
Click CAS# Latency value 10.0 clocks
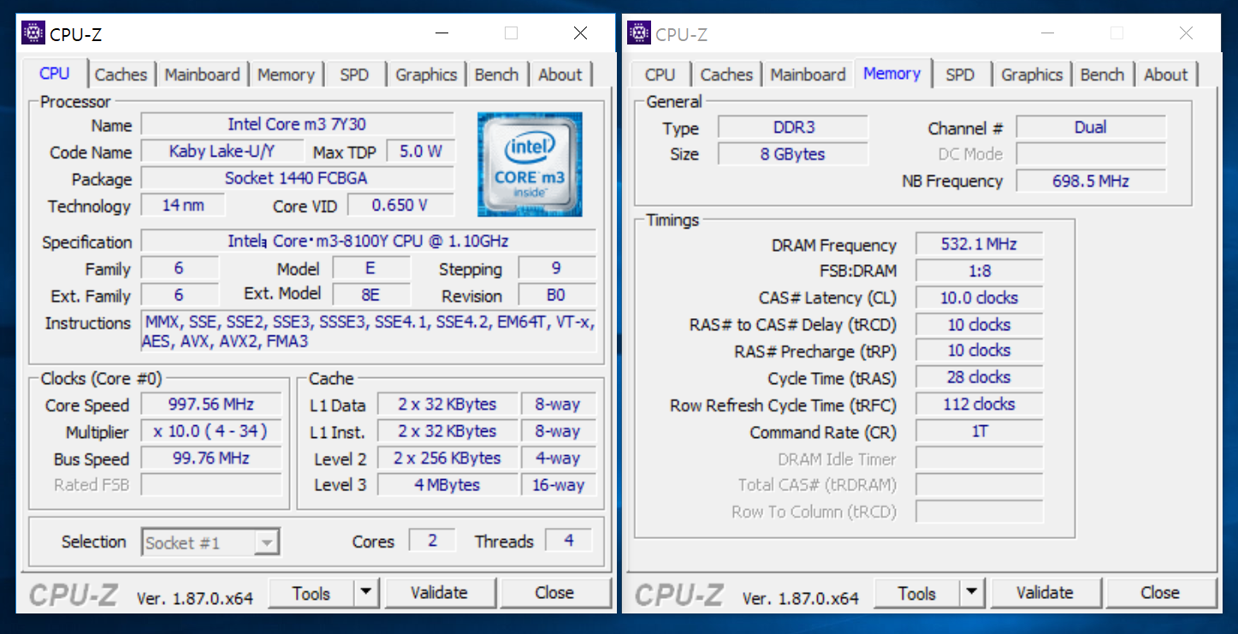point(979,298)
